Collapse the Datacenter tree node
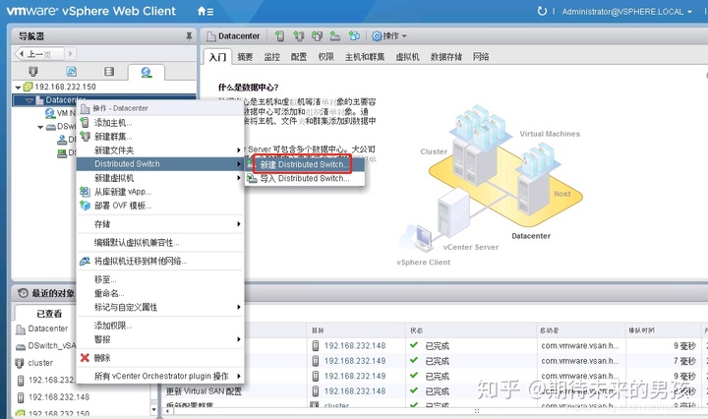The height and width of the screenshot is (419, 708). [x=29, y=100]
